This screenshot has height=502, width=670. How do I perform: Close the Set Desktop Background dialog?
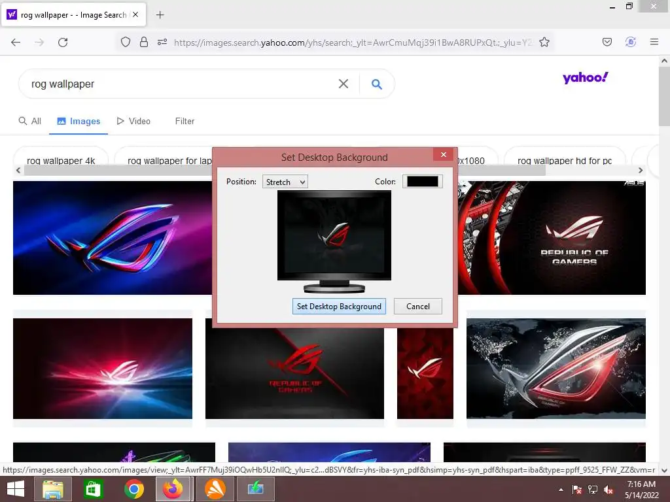click(x=444, y=154)
